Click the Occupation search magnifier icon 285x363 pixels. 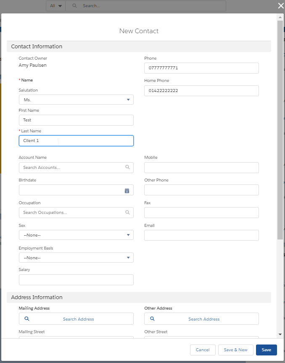point(127,213)
